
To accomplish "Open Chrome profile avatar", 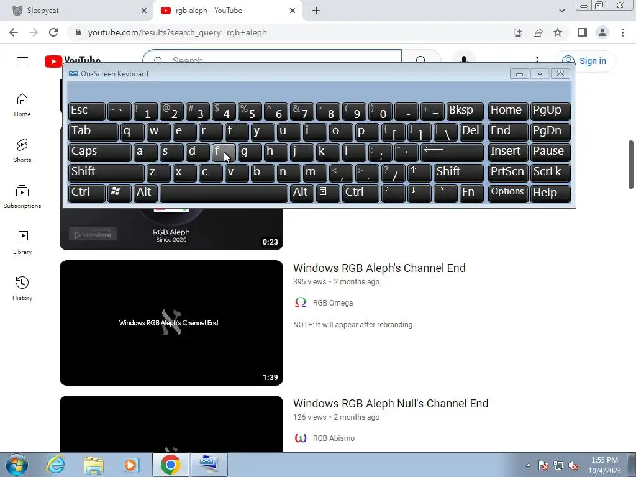I will (x=602, y=32).
